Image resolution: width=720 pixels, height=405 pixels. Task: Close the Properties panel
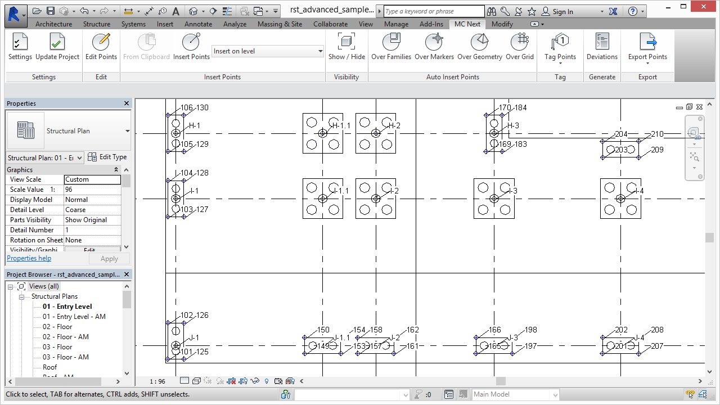[x=127, y=103]
